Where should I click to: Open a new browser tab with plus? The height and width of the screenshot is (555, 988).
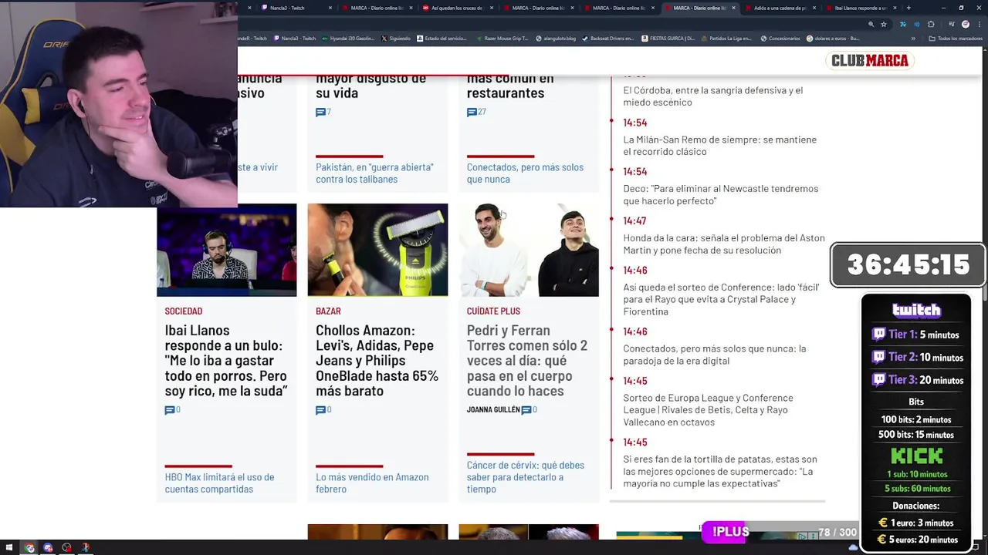[908, 8]
